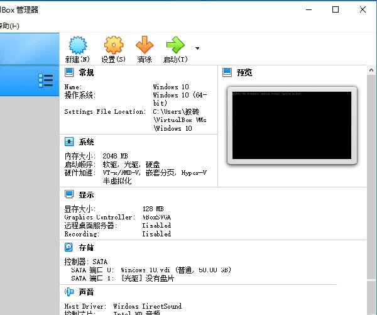Viewport: 377px width, 315px height.
Task: Click the General (常规) section icon
Action: pos(69,72)
